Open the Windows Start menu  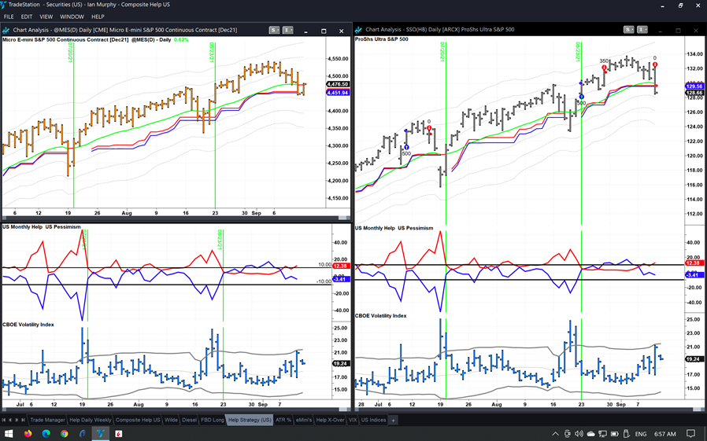tap(9, 434)
